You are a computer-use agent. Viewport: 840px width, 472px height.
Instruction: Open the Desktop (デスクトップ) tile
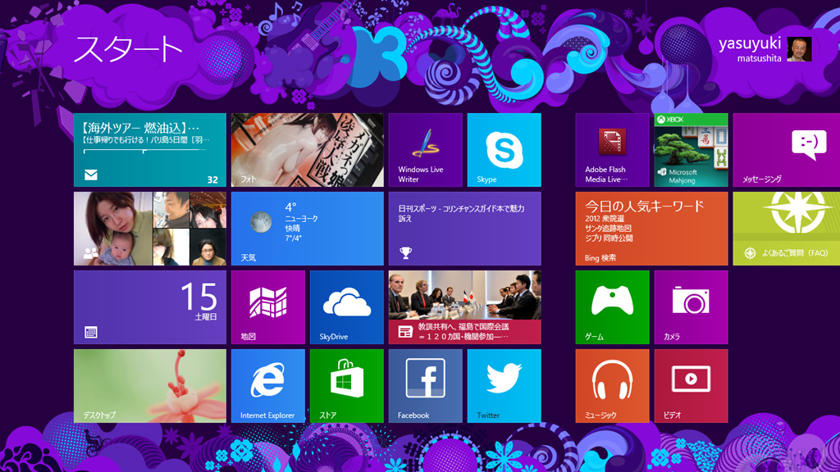click(x=150, y=386)
